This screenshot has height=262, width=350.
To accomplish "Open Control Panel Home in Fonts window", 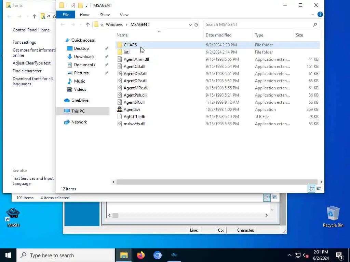I will tap(31, 30).
